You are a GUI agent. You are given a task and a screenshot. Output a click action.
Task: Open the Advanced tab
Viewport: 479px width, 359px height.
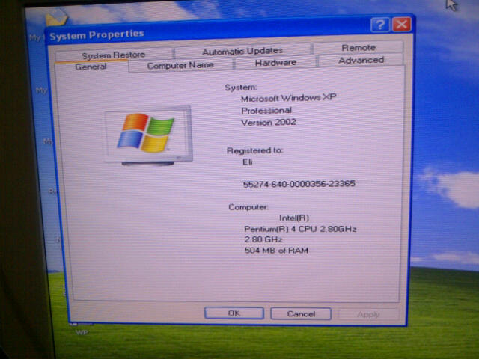tap(361, 60)
